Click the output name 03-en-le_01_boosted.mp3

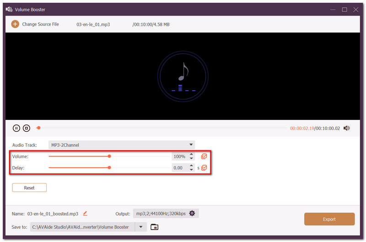pos(53,214)
